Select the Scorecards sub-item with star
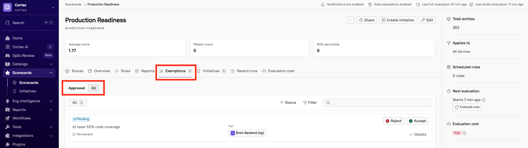Screen dimensions: 528x148 coord(29,83)
